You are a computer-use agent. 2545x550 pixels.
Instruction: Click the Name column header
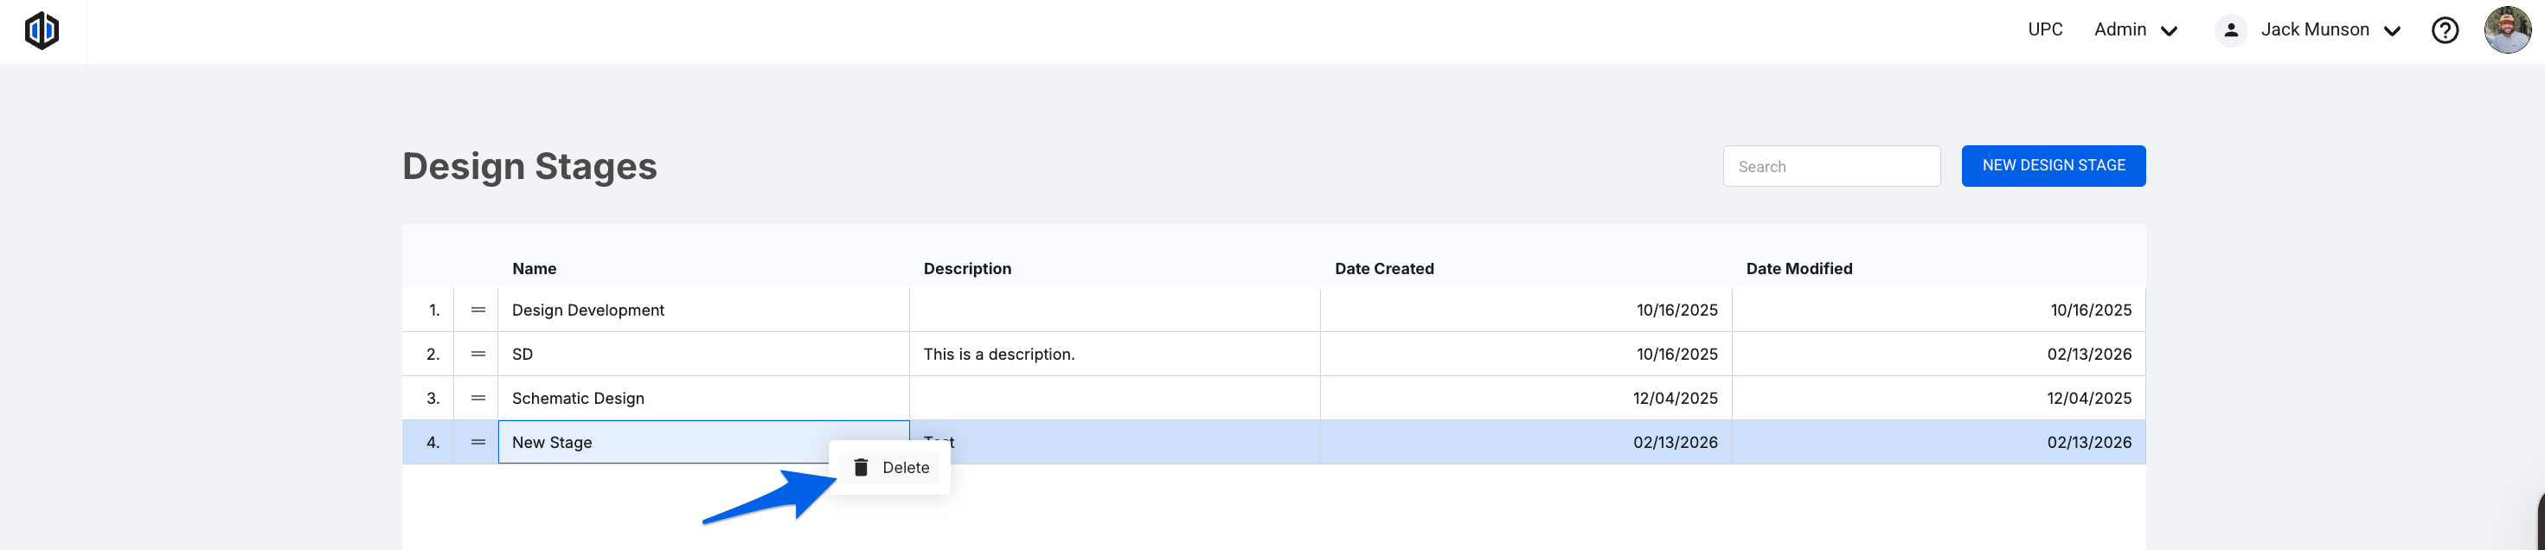pyautogui.click(x=535, y=269)
